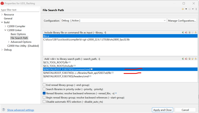Enable Disable automatic RTS selection checkbox
199x113 pixels.
click(x=44, y=102)
